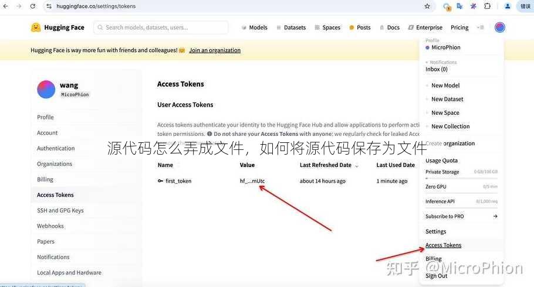Bookmark this page with the star icon
This screenshot has width=534, height=287.
[427, 6]
